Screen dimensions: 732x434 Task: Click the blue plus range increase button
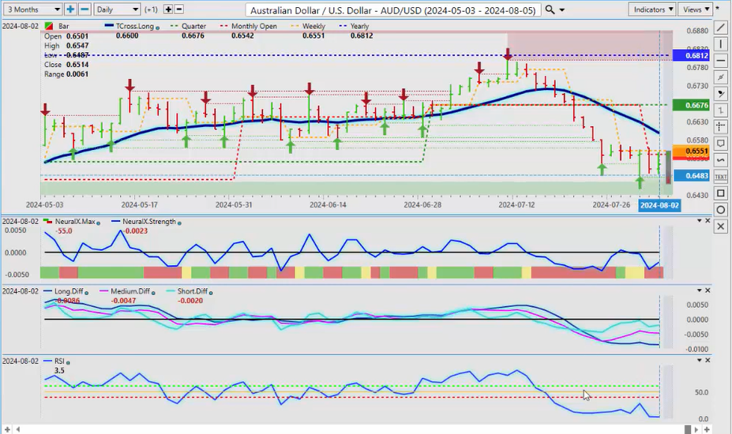tap(70, 9)
